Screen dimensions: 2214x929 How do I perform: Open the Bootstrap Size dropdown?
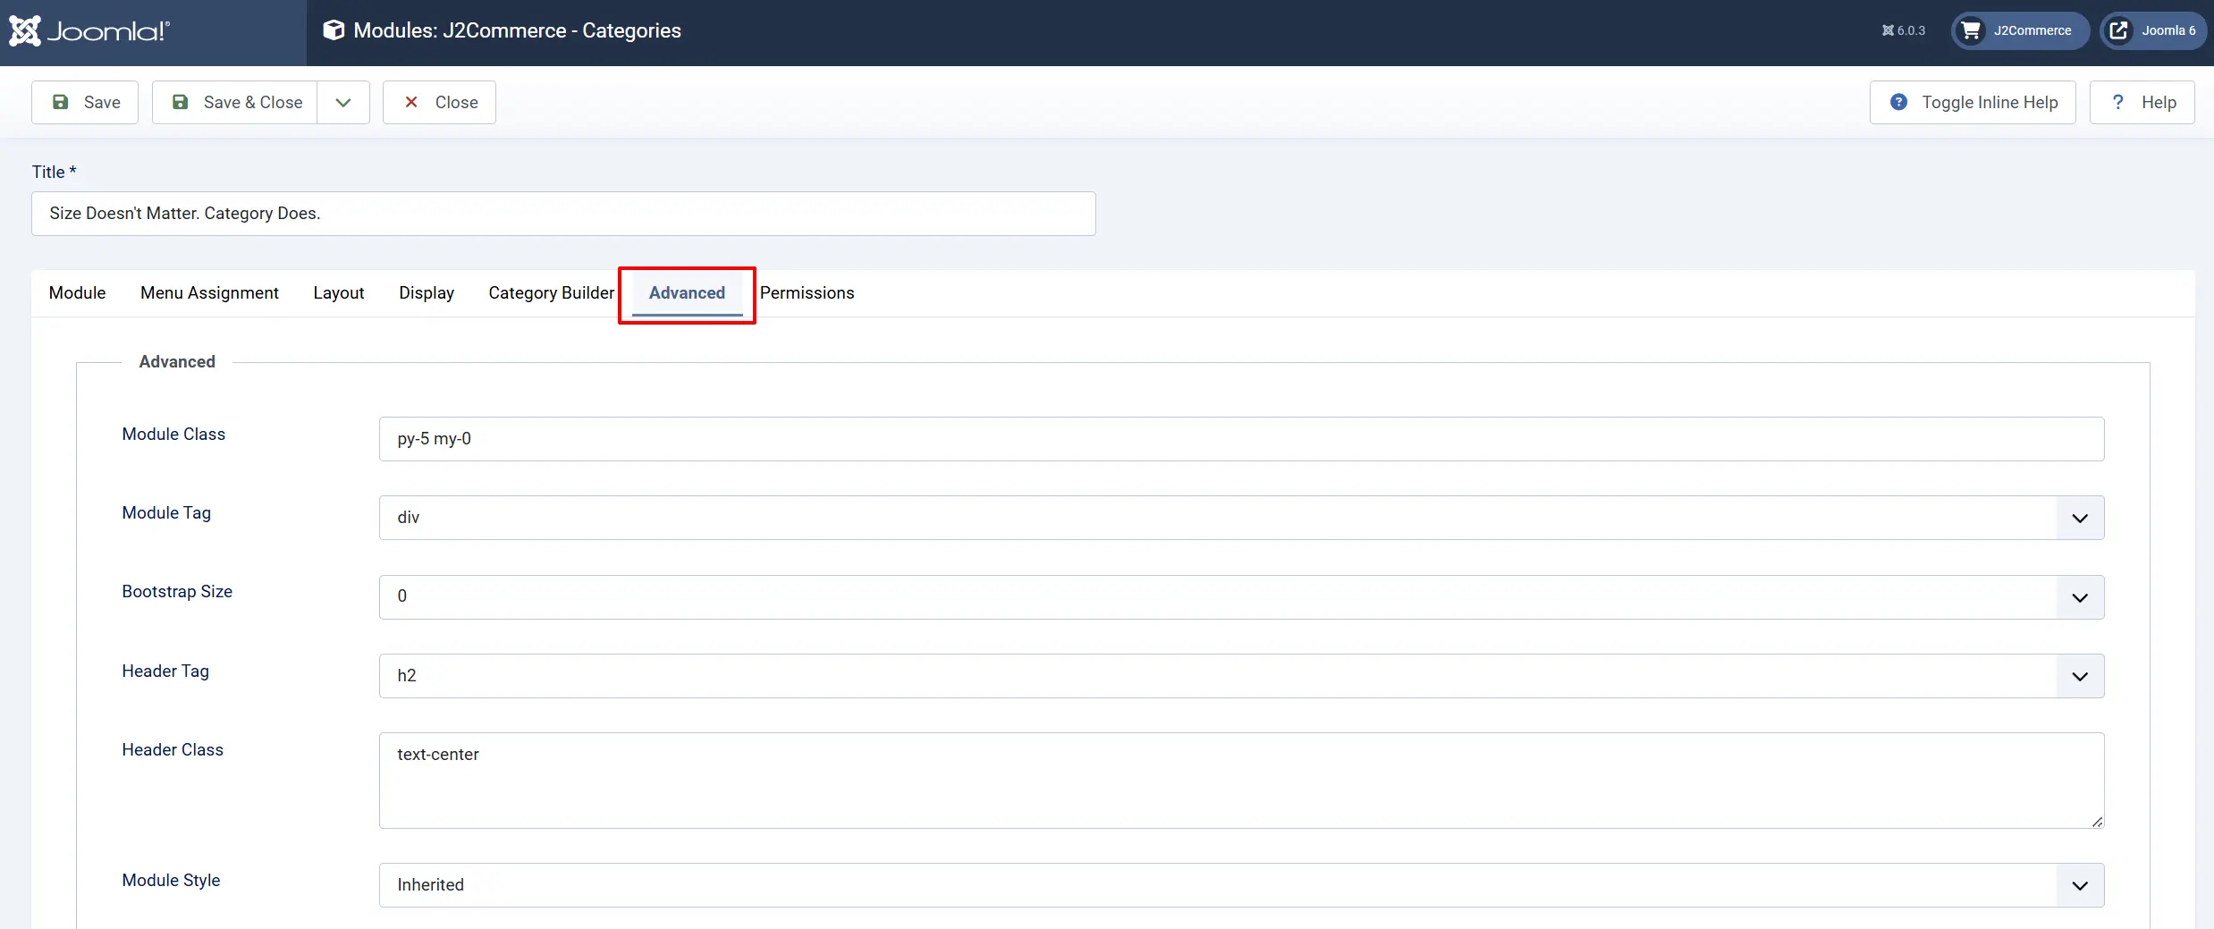tap(1241, 596)
